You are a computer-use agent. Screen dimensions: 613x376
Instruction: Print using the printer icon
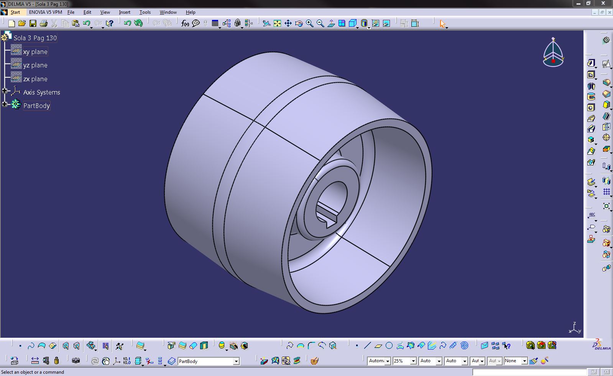[x=44, y=23]
